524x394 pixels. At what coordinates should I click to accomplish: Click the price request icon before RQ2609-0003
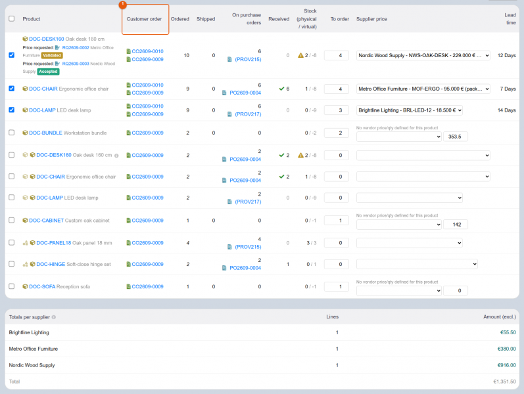pos(57,64)
